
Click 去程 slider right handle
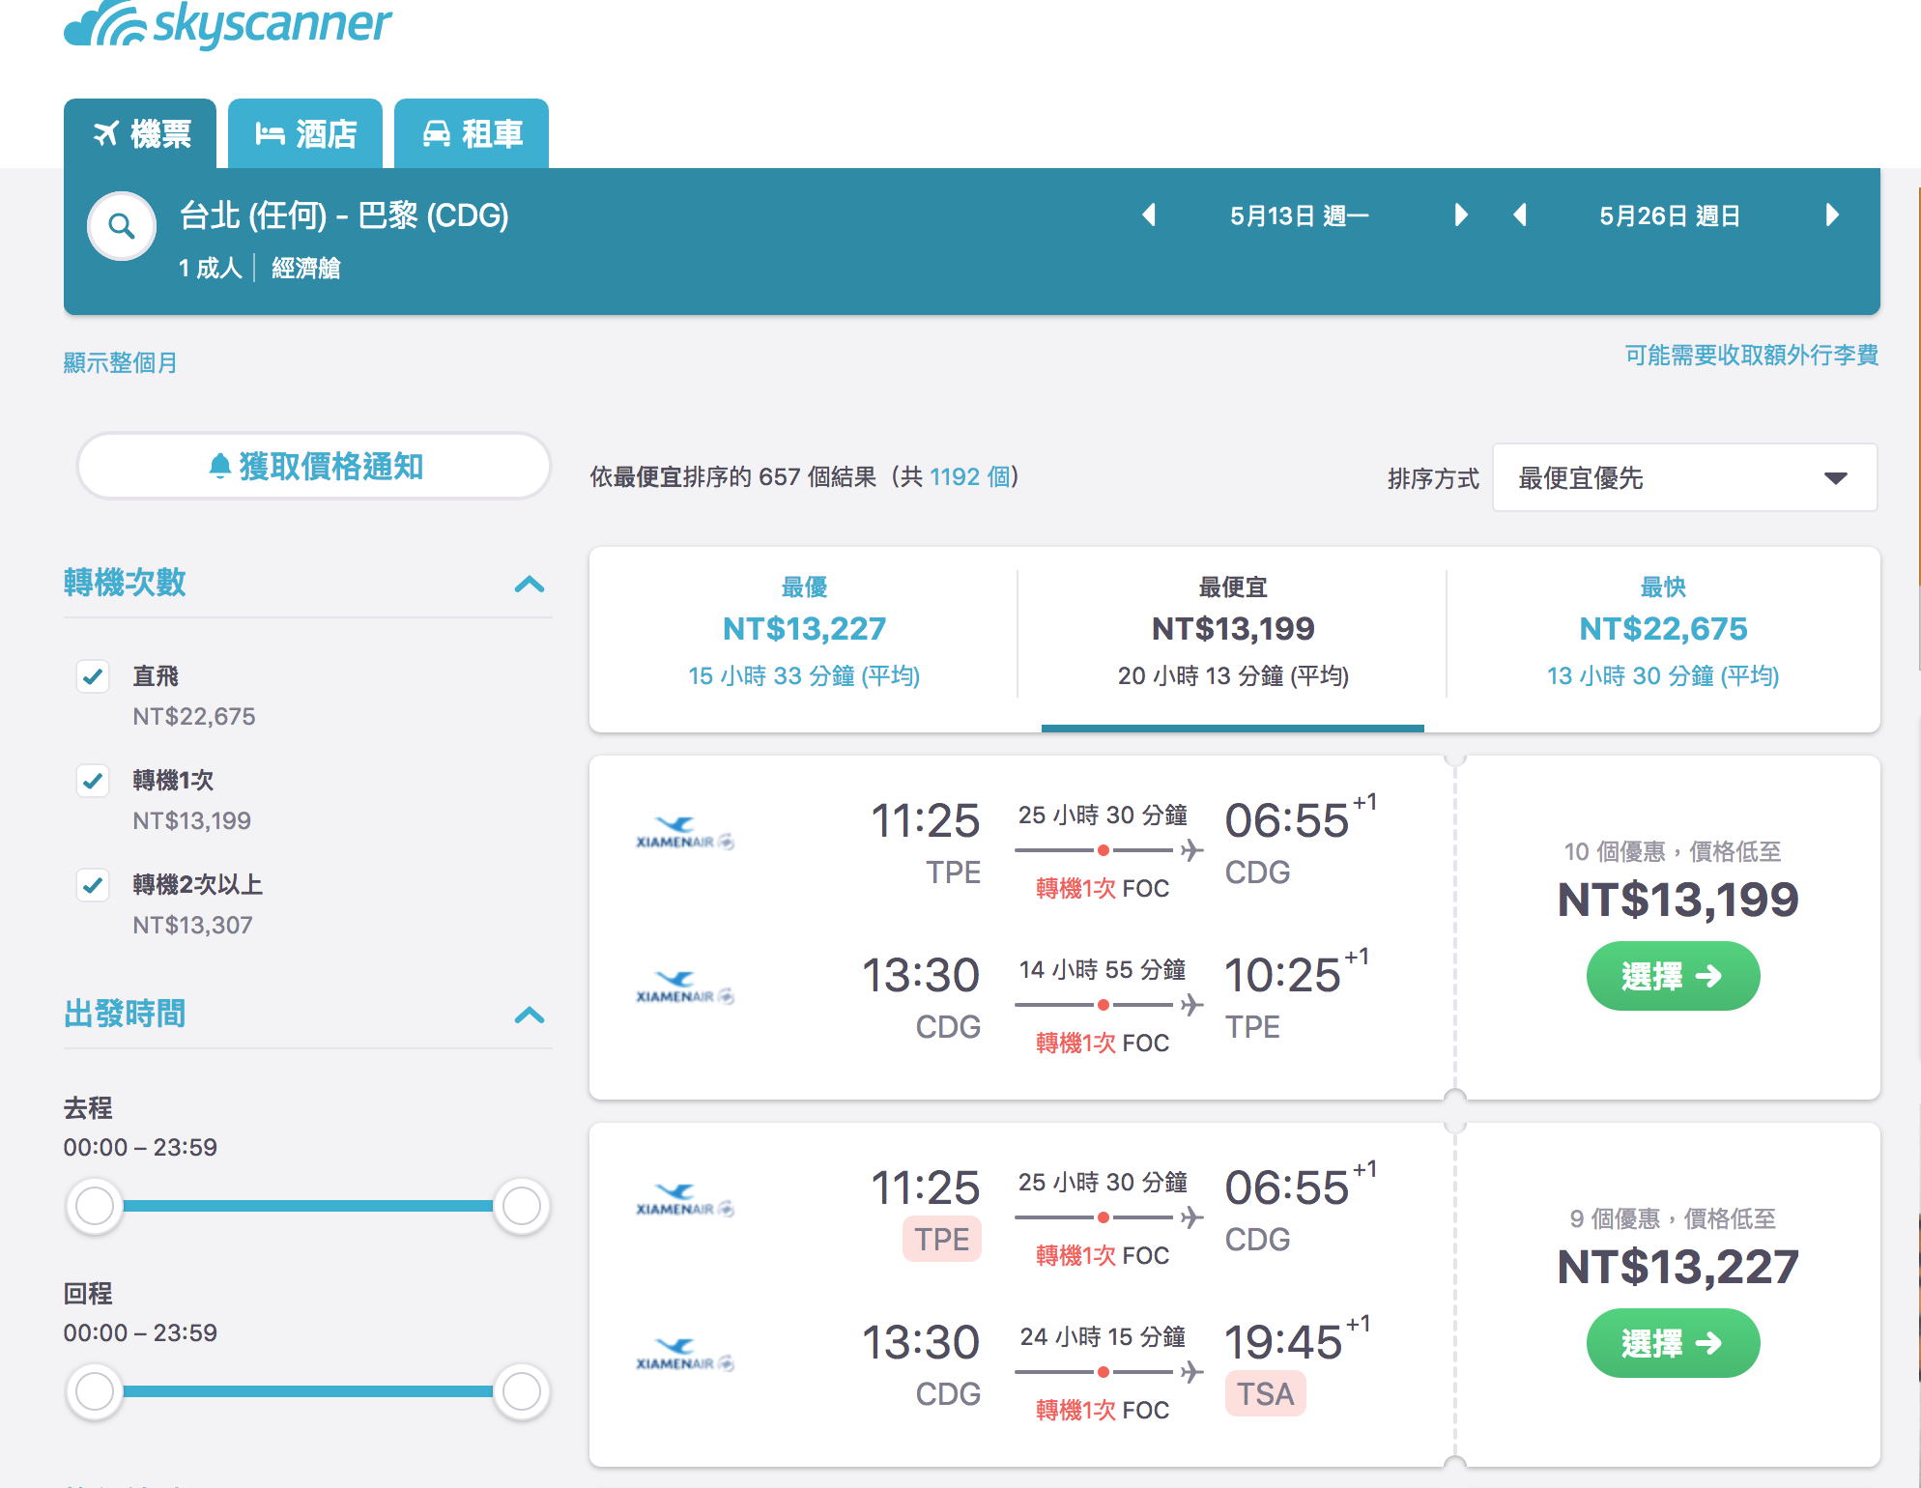[x=522, y=1206]
